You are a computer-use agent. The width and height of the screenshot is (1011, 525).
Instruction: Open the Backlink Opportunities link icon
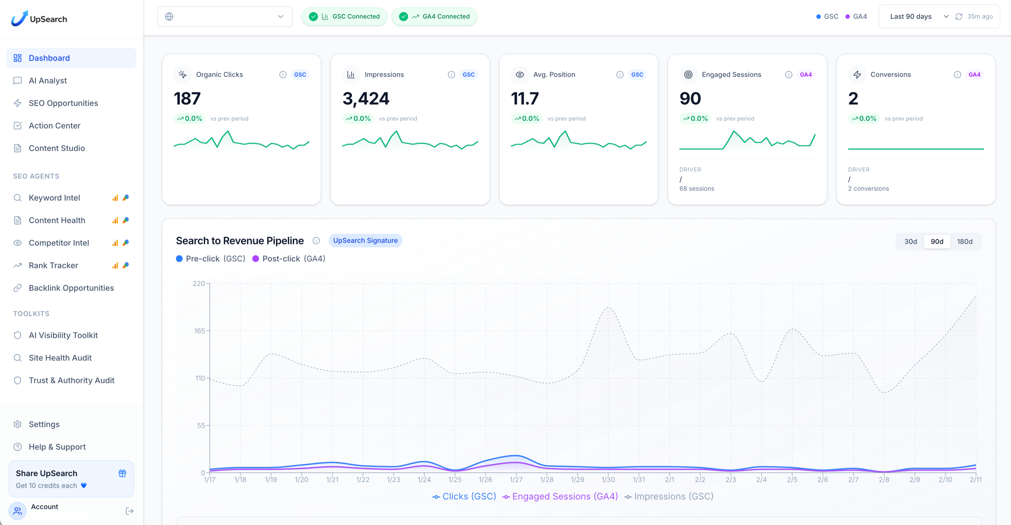click(18, 288)
